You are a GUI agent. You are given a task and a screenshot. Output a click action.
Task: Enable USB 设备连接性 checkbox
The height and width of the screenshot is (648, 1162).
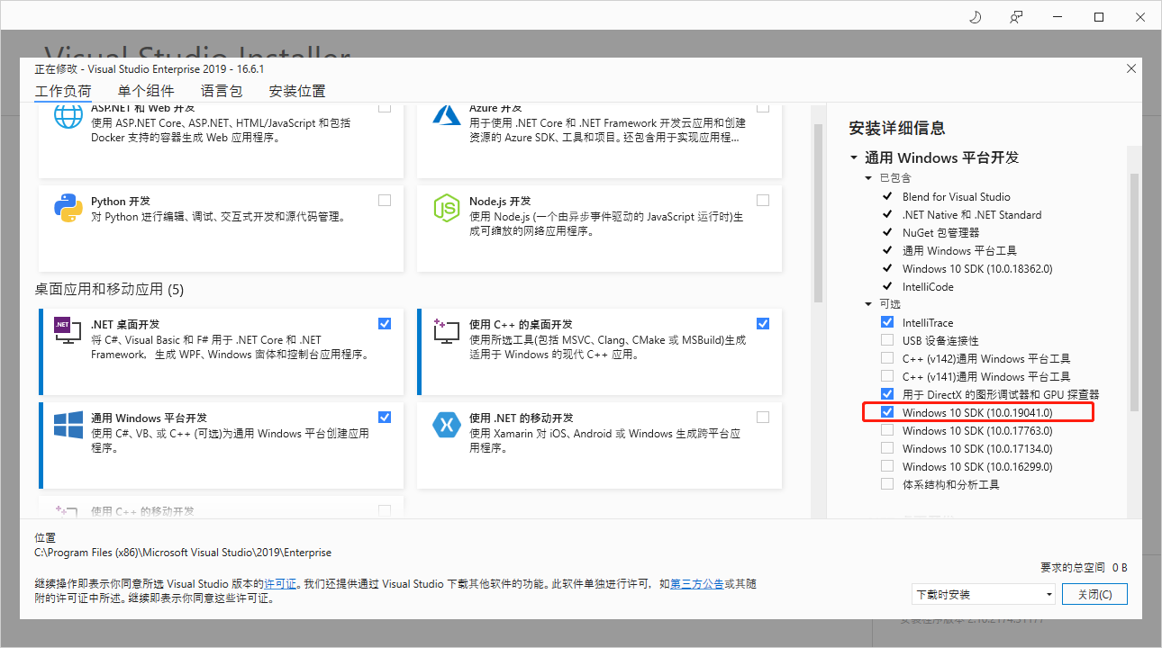[887, 340]
